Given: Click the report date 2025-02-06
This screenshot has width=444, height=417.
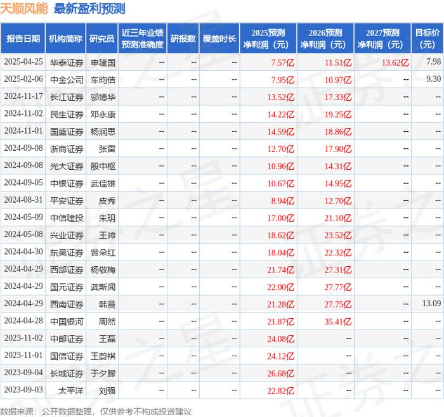Looking at the screenshot, I should click(23, 79).
